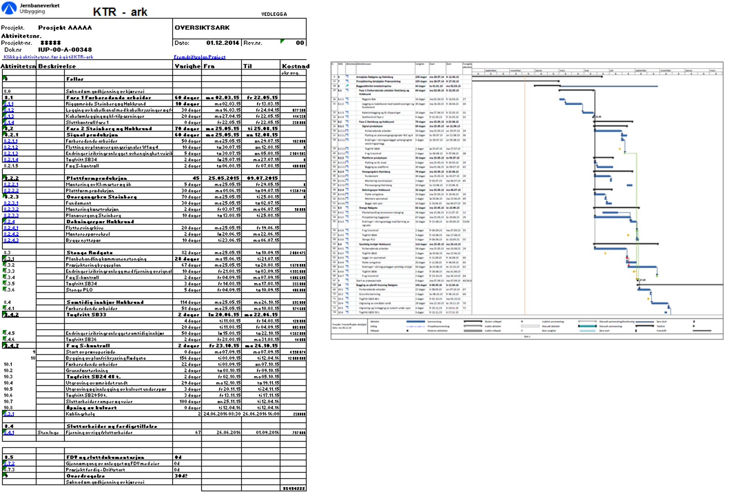The height and width of the screenshot is (495, 729).
Task: Select document number IUP-00-A-00348
Action: click(65, 50)
